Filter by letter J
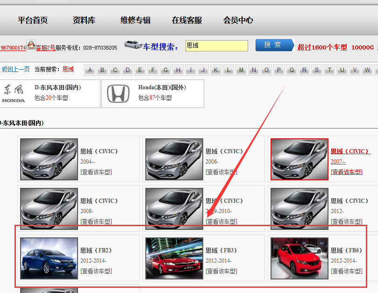This screenshot has height=293, width=378. [x=203, y=70]
